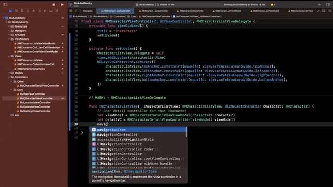Select the RickAndMorty scheme selector
This screenshot has width=333, height=187.
(145, 5)
